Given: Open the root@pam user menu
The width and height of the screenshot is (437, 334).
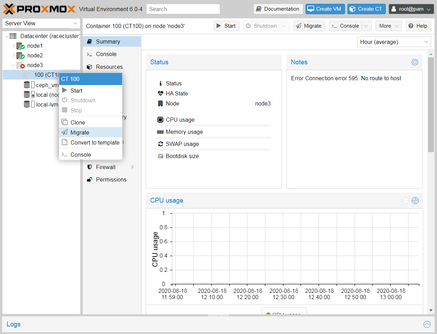Looking at the screenshot, I should tap(411, 9).
